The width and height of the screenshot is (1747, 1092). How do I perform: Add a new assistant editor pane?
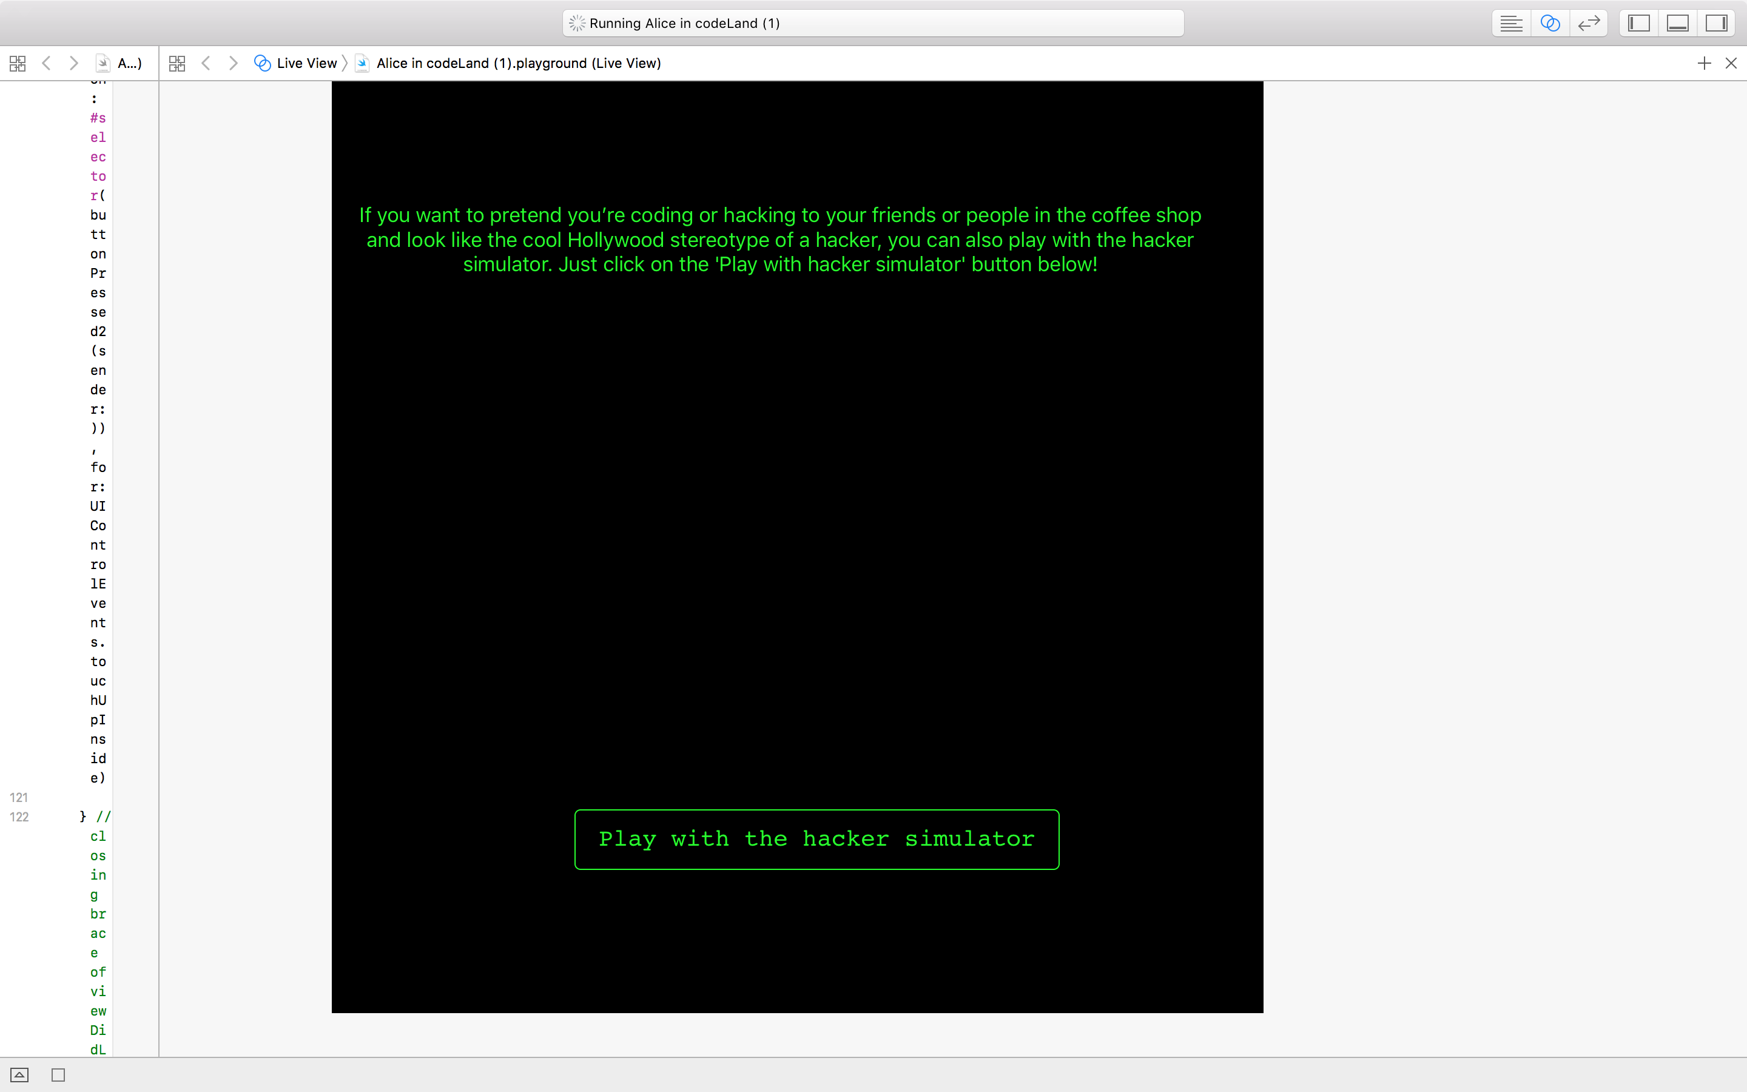(1704, 64)
